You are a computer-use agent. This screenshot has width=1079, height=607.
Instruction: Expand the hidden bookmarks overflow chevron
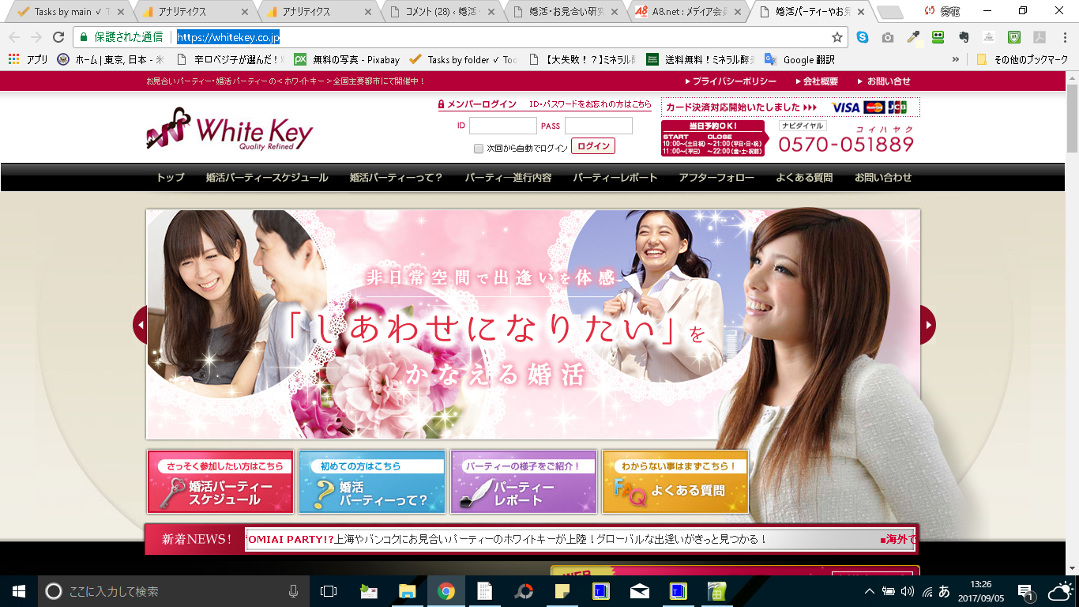[x=956, y=59]
